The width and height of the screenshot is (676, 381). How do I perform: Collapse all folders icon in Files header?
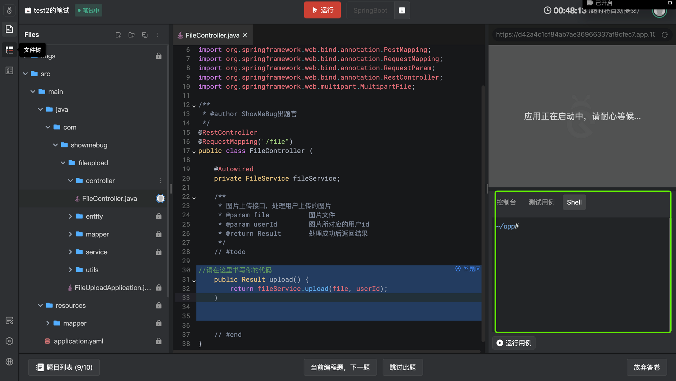pyautogui.click(x=145, y=35)
